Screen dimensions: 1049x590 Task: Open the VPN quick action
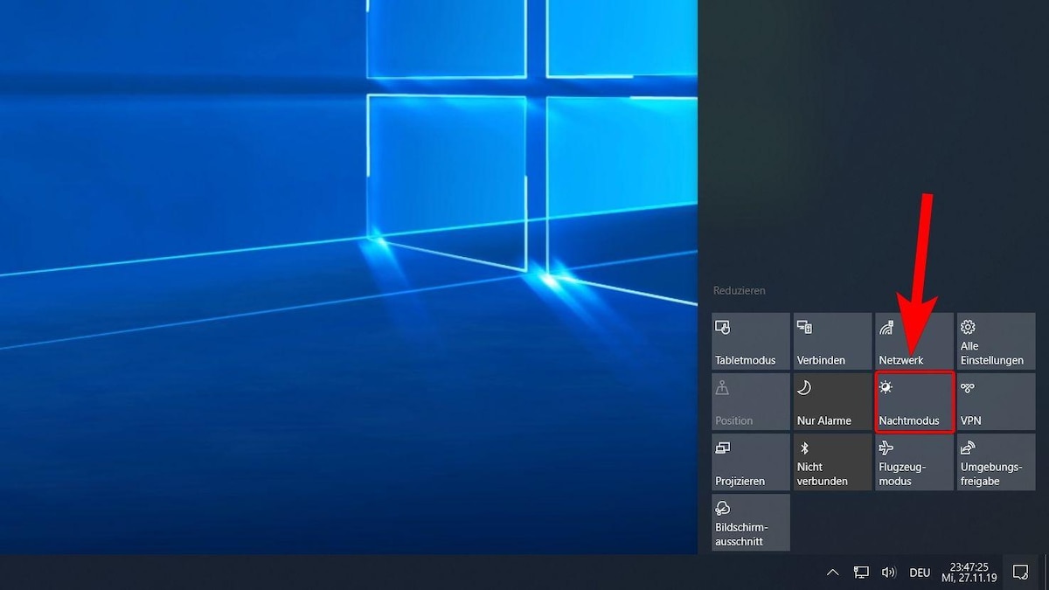(x=995, y=401)
